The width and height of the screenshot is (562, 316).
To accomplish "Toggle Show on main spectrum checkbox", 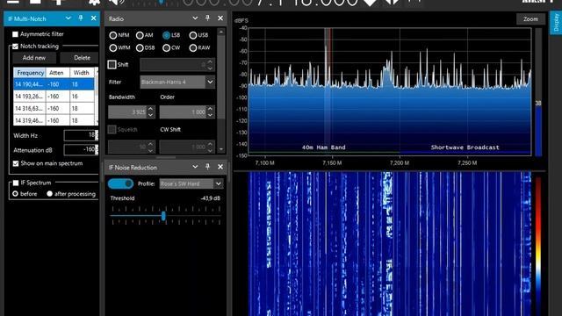I will coord(16,163).
